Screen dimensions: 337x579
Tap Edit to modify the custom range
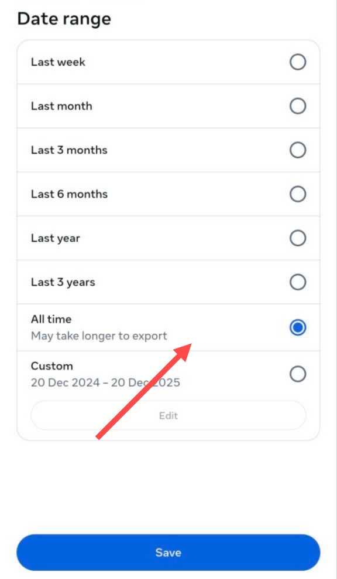(168, 415)
